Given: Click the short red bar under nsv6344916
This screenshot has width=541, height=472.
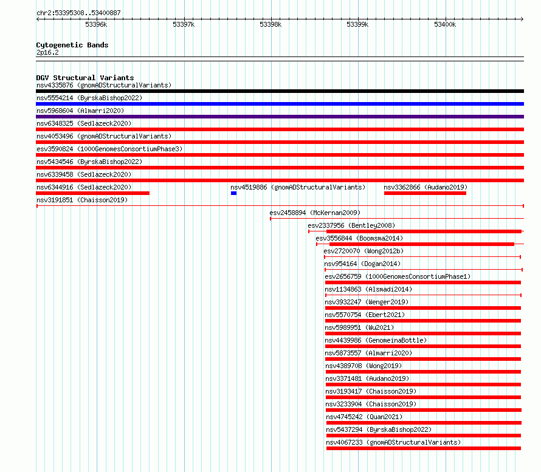Looking at the screenshot, I should 93,193.
